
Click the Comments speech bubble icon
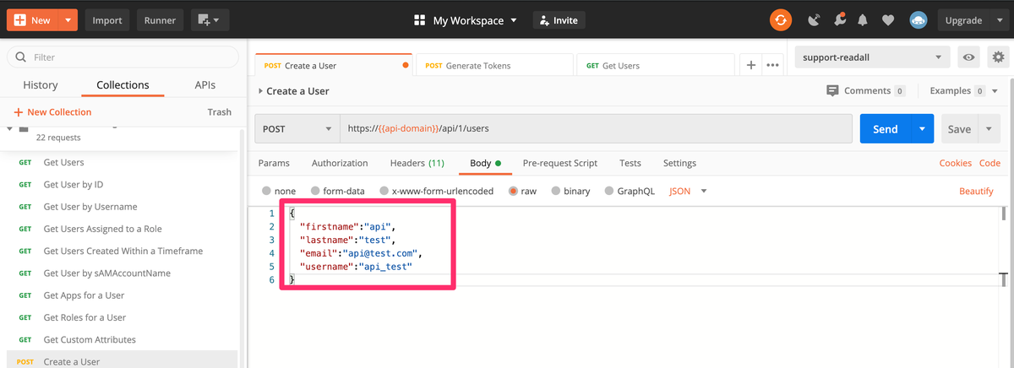tap(833, 90)
